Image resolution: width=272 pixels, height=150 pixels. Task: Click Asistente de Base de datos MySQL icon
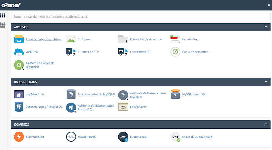click(x=123, y=95)
